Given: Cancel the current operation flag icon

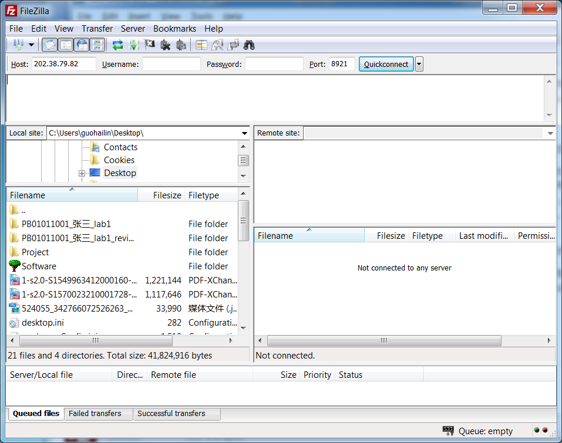Looking at the screenshot, I should tap(150, 45).
